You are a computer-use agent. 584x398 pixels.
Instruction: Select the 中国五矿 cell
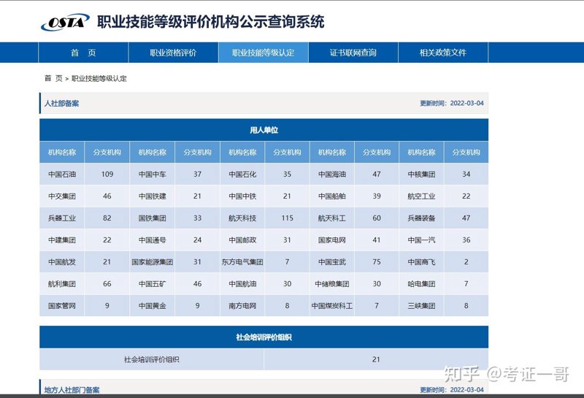[x=152, y=284]
